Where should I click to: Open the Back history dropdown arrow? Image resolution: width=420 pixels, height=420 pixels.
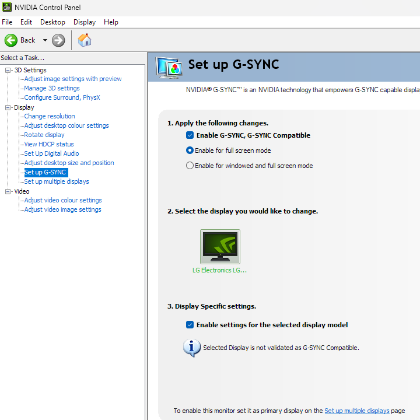45,40
